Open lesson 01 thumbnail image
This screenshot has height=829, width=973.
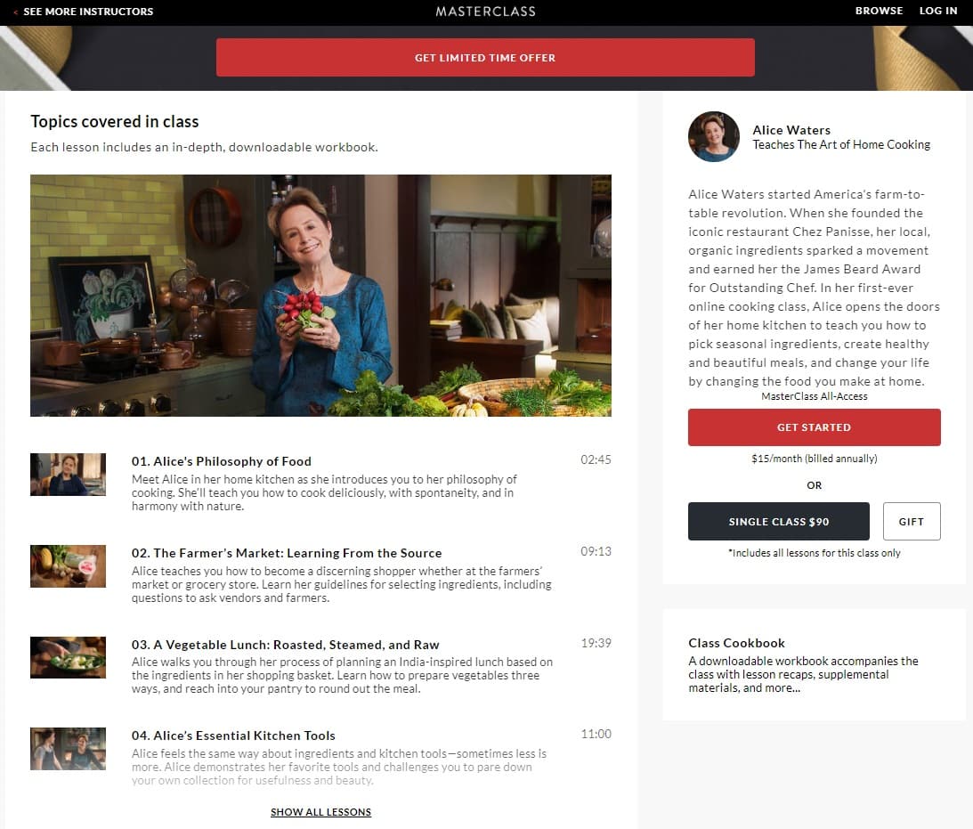click(x=69, y=475)
